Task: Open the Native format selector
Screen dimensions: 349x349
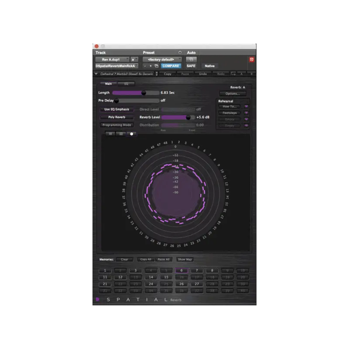Action: 209,66
